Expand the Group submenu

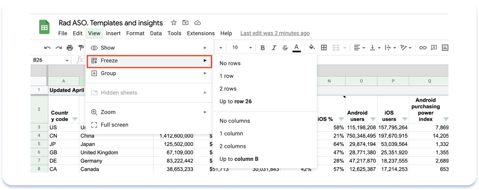(x=149, y=73)
